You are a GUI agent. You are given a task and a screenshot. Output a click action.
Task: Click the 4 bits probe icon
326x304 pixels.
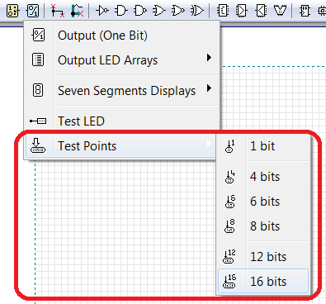[229, 177]
